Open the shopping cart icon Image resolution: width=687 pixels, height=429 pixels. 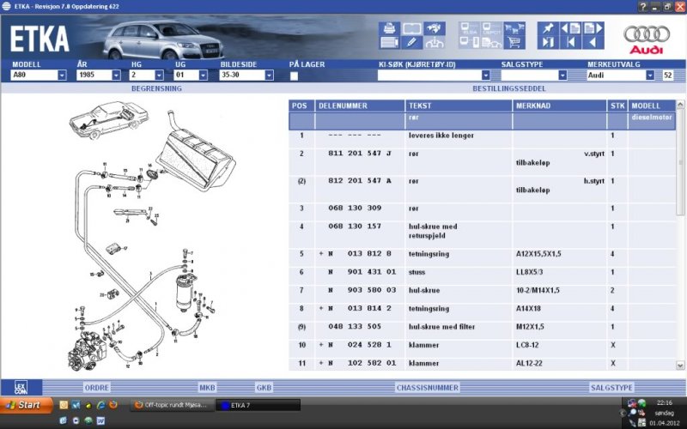[514, 42]
